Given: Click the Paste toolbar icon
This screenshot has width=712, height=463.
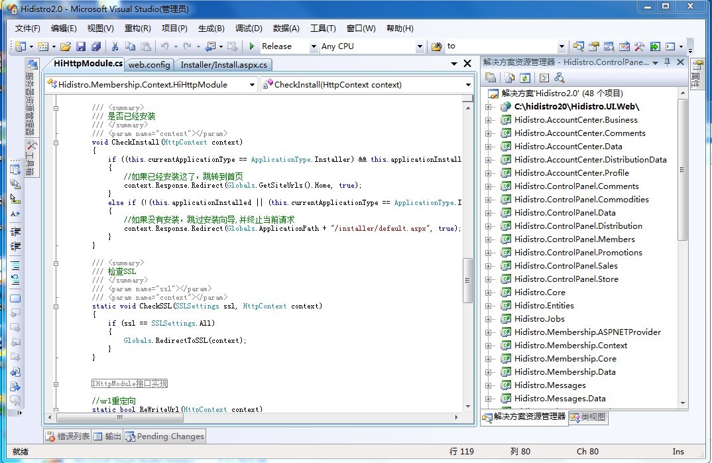Looking at the screenshot, I should pyautogui.click(x=146, y=46).
